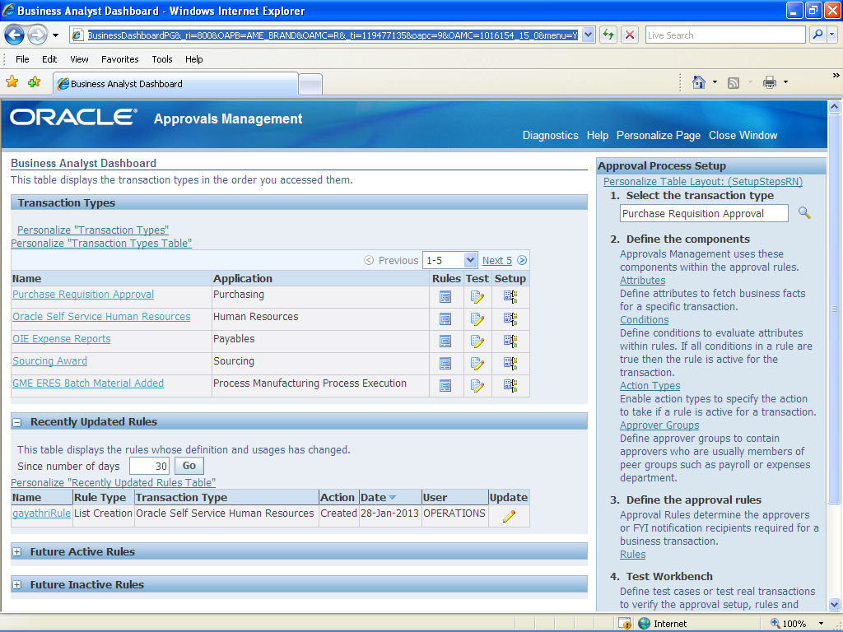The width and height of the screenshot is (843, 632).
Task: Collapse the Recently Updated Rules section
Action: coord(17,422)
